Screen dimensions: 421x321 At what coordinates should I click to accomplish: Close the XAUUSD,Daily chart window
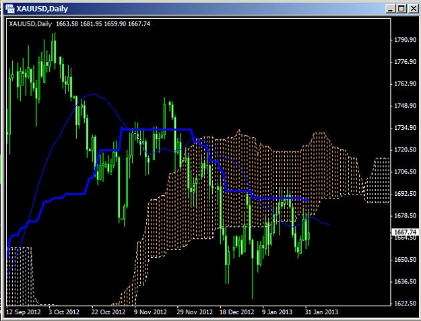[413, 9]
